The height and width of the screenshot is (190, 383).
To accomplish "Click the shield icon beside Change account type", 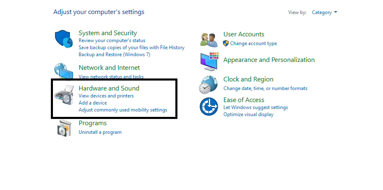I will click(226, 43).
